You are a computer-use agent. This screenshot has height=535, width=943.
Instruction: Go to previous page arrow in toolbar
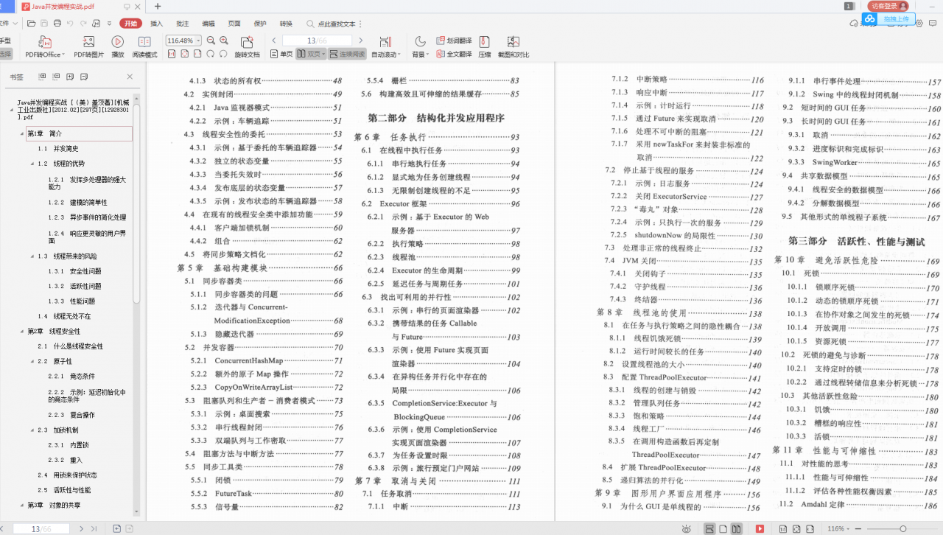click(274, 41)
